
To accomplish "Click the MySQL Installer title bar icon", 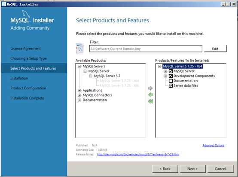I will click(x=3, y=4).
